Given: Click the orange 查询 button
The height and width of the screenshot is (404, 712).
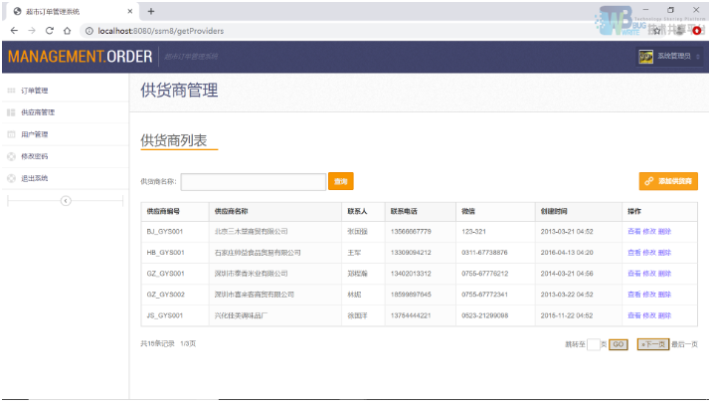Looking at the screenshot, I should [x=340, y=181].
